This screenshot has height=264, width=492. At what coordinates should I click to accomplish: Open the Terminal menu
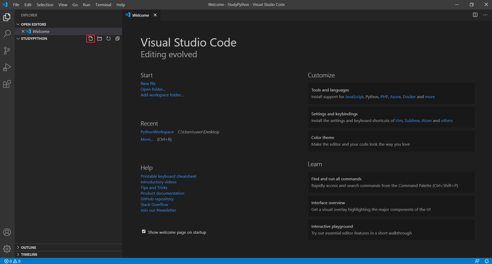[103, 5]
